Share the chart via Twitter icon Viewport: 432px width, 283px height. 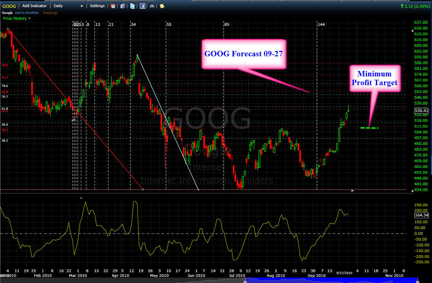coord(132,6)
